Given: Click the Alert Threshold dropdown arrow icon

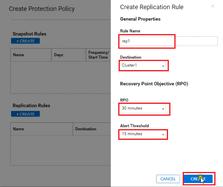Looking at the screenshot, I should pyautogui.click(x=163, y=134).
